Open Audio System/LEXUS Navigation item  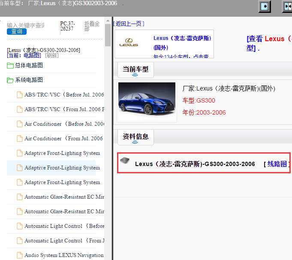[x=64, y=255]
